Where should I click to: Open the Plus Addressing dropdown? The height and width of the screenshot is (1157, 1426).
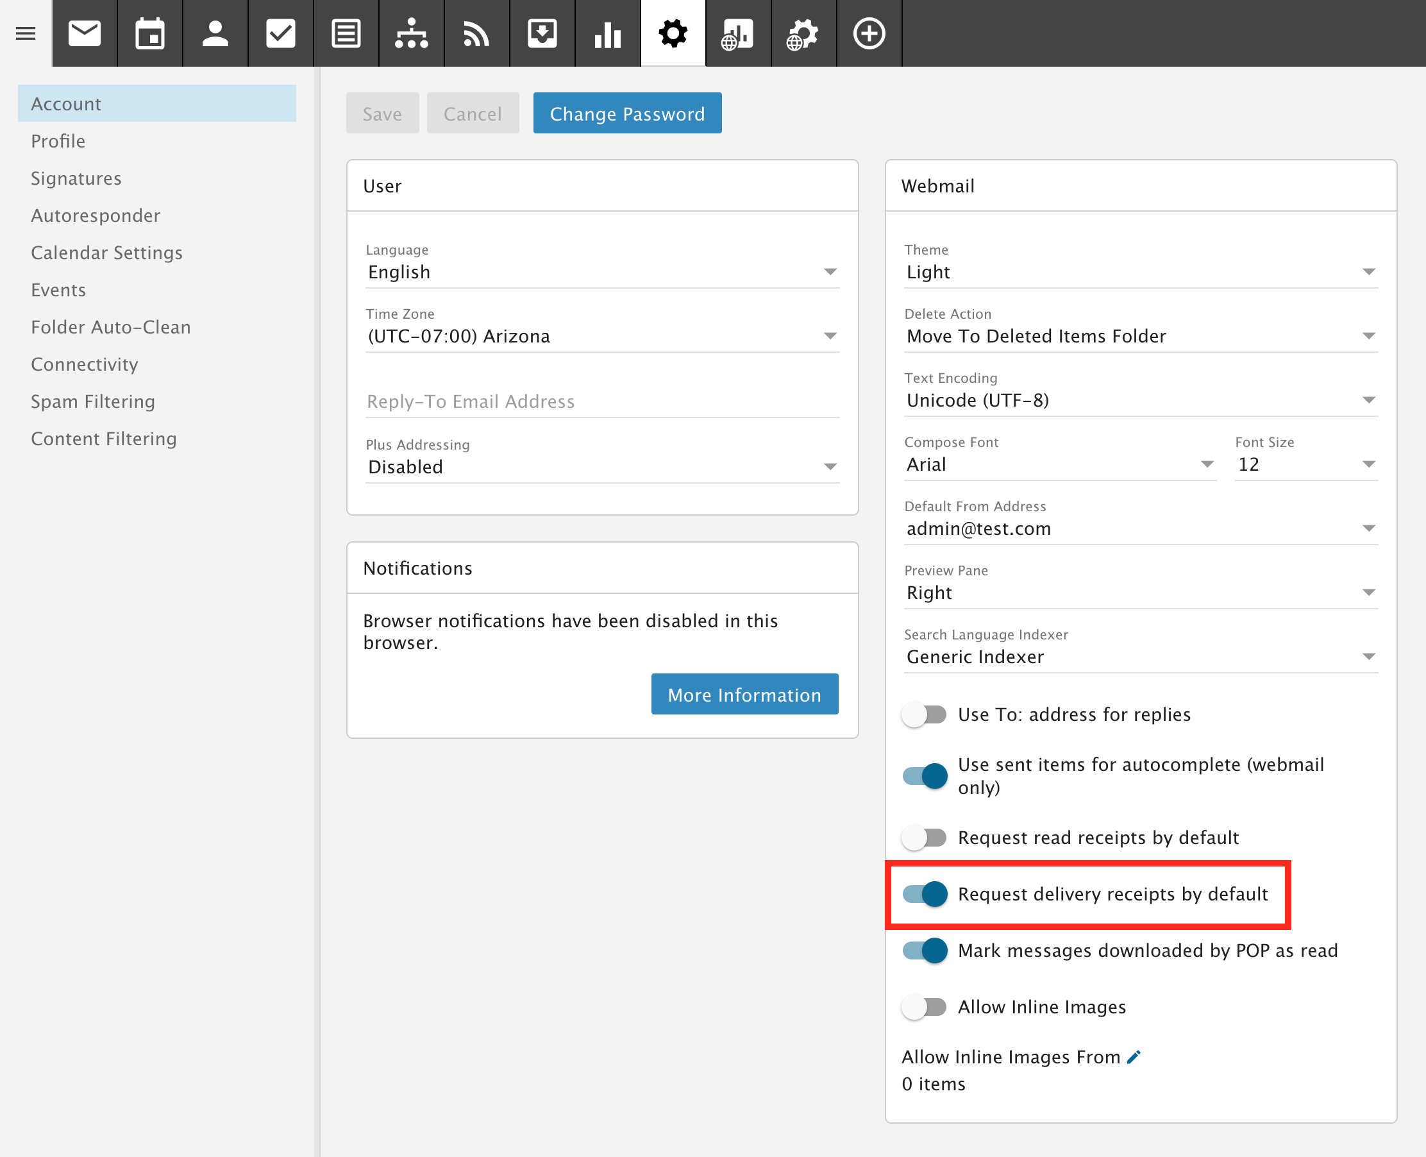click(601, 466)
